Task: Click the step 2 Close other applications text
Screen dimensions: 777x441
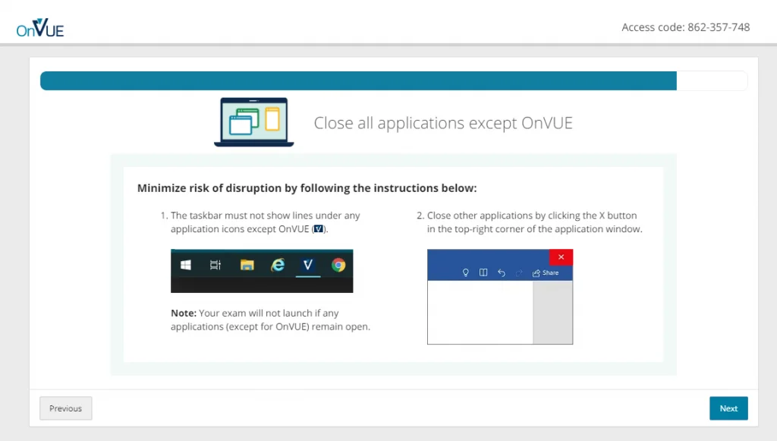Action: (x=534, y=222)
